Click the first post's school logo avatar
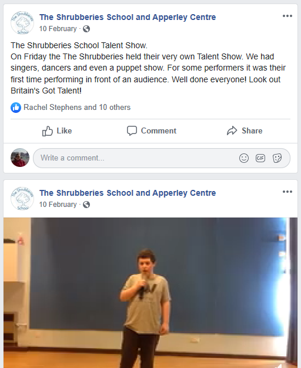Image resolution: width=301 pixels, height=368 pixels. (22, 23)
